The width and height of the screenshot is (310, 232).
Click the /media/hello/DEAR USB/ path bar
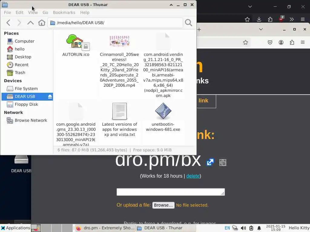(x=115, y=23)
